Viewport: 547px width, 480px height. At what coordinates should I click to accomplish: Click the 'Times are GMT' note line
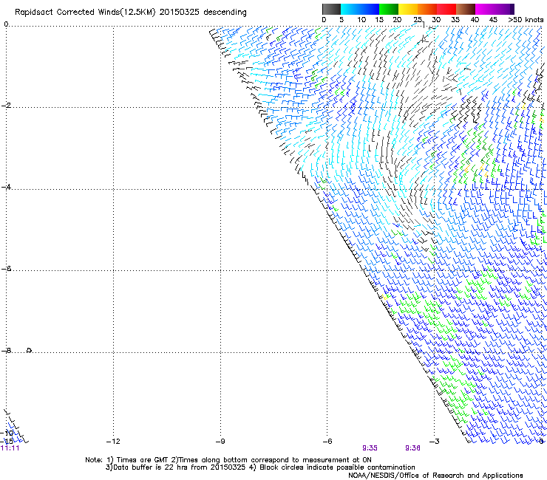pyautogui.click(x=228, y=460)
